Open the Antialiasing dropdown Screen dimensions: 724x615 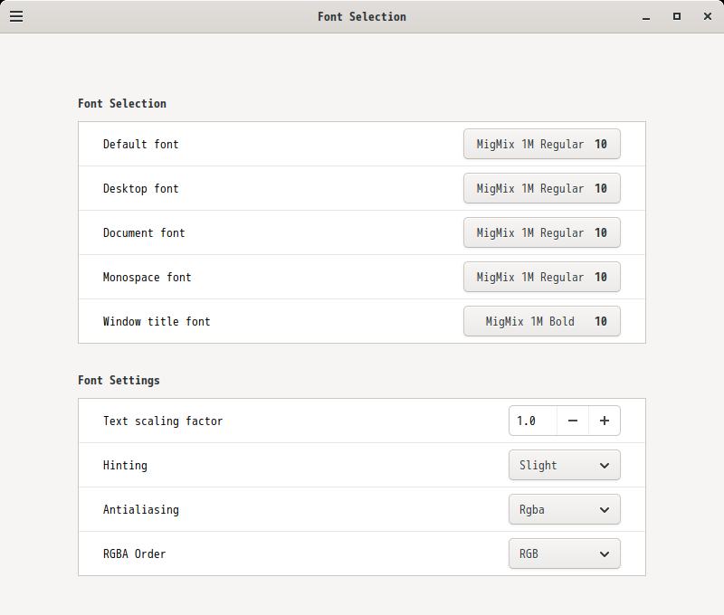tap(564, 509)
